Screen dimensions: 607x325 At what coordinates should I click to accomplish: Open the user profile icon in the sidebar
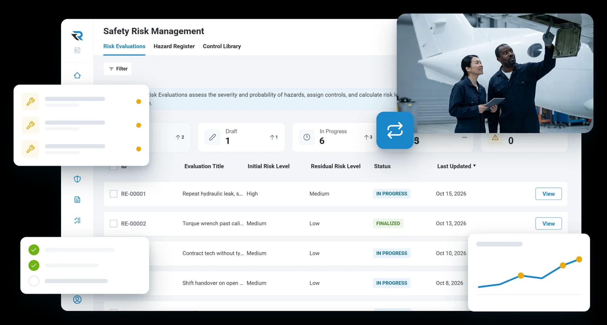pyautogui.click(x=77, y=300)
